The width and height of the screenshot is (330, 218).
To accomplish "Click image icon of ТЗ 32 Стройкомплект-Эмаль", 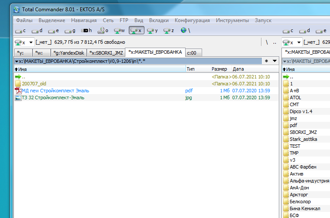I will pyautogui.click(x=18, y=98).
